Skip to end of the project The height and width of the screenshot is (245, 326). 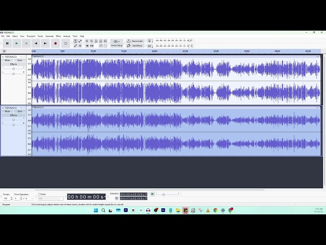(x=45, y=43)
